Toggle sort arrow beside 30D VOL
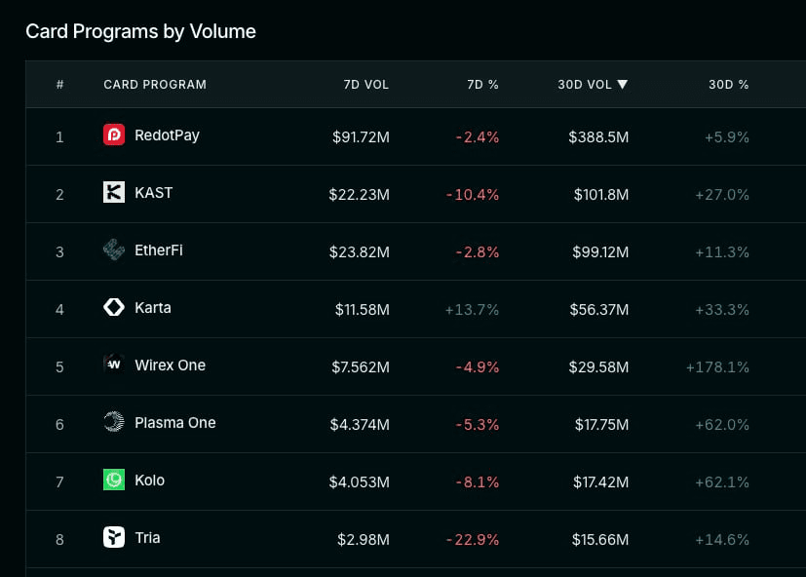Image resolution: width=806 pixels, height=577 pixels. coord(623,85)
